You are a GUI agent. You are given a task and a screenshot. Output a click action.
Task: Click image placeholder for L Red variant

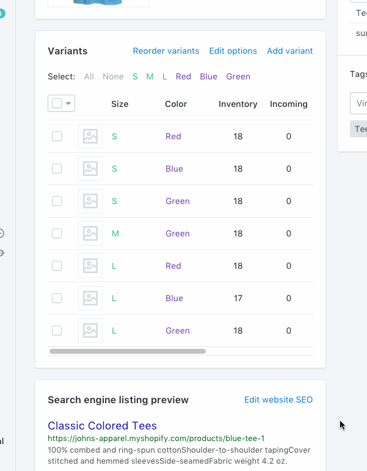[x=90, y=266]
